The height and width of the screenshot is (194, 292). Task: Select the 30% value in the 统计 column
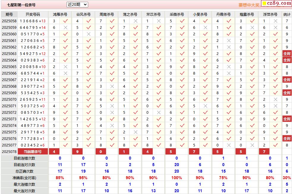[287, 178]
